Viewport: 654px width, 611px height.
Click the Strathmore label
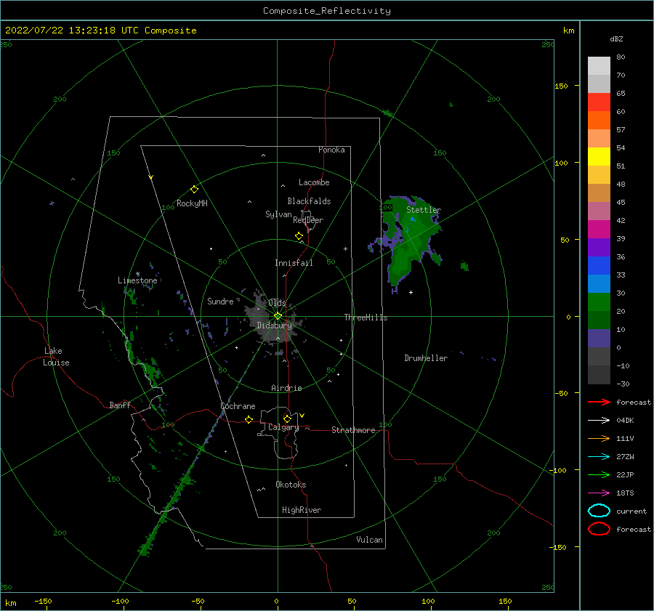click(x=353, y=430)
